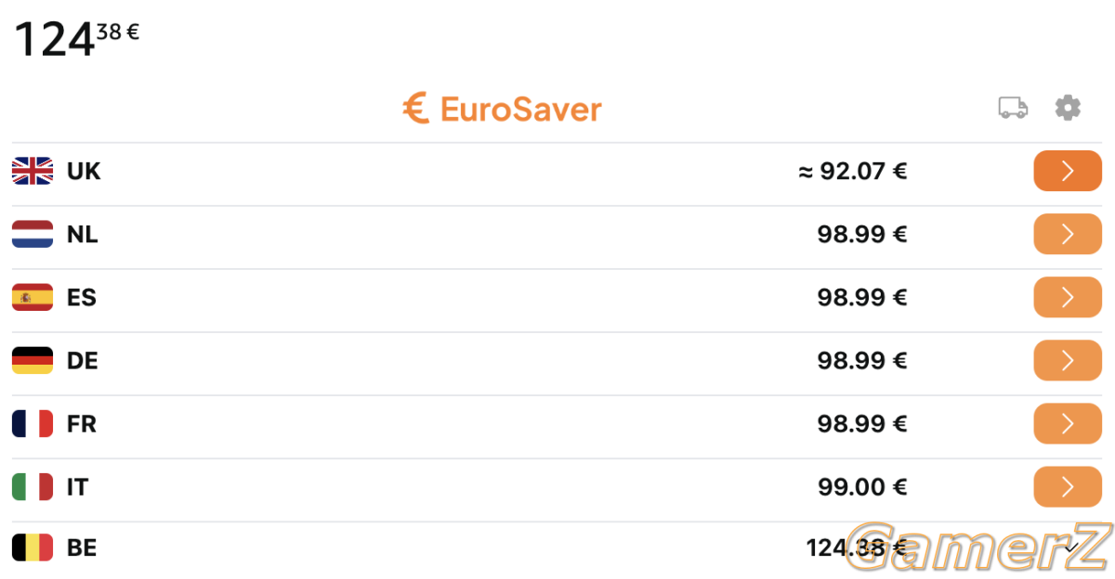1115x579 pixels.
Task: Select the Belgium flag icon
Action: [33, 547]
